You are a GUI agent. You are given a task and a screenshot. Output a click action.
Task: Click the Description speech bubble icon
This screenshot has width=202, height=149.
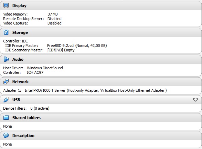click(6, 136)
